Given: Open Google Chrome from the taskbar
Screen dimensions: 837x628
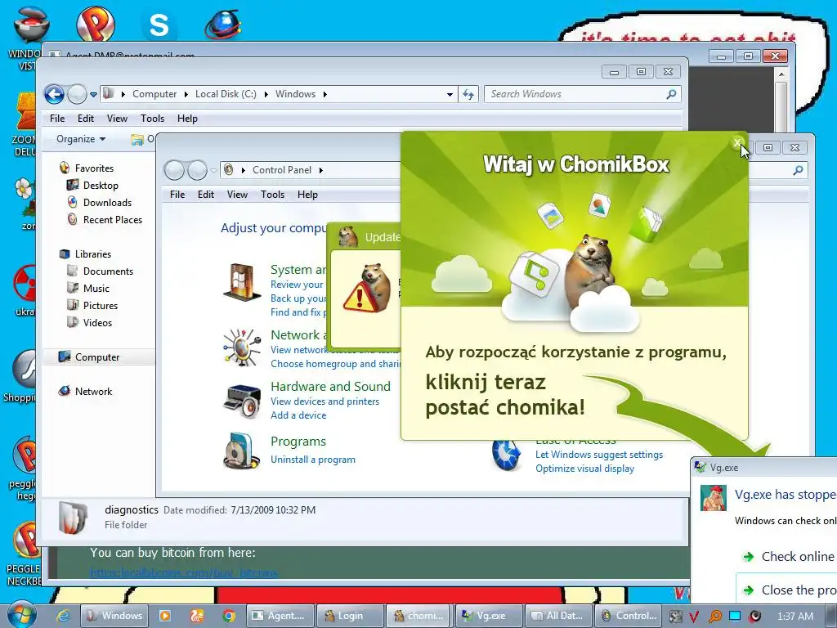Looking at the screenshot, I should tap(229, 616).
